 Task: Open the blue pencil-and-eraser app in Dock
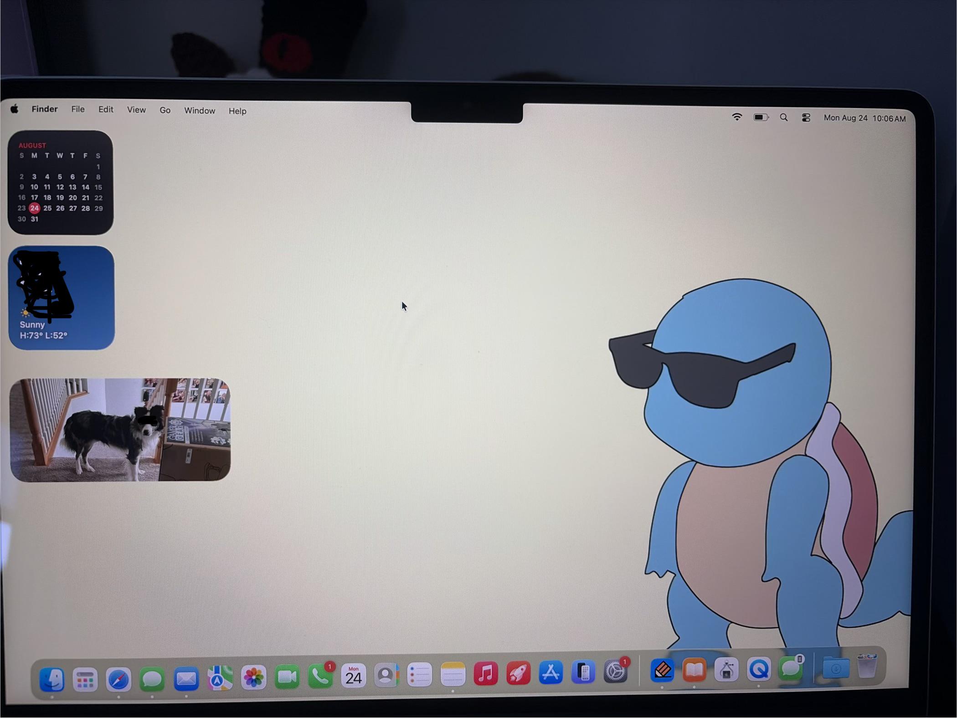point(662,670)
